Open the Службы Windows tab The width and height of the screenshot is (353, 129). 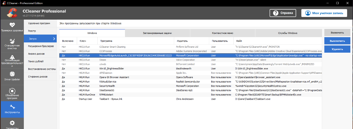[x=288, y=33]
